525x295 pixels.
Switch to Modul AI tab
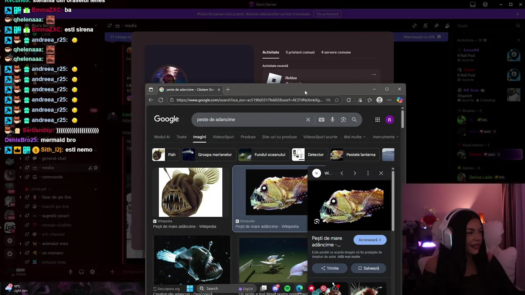(x=162, y=137)
